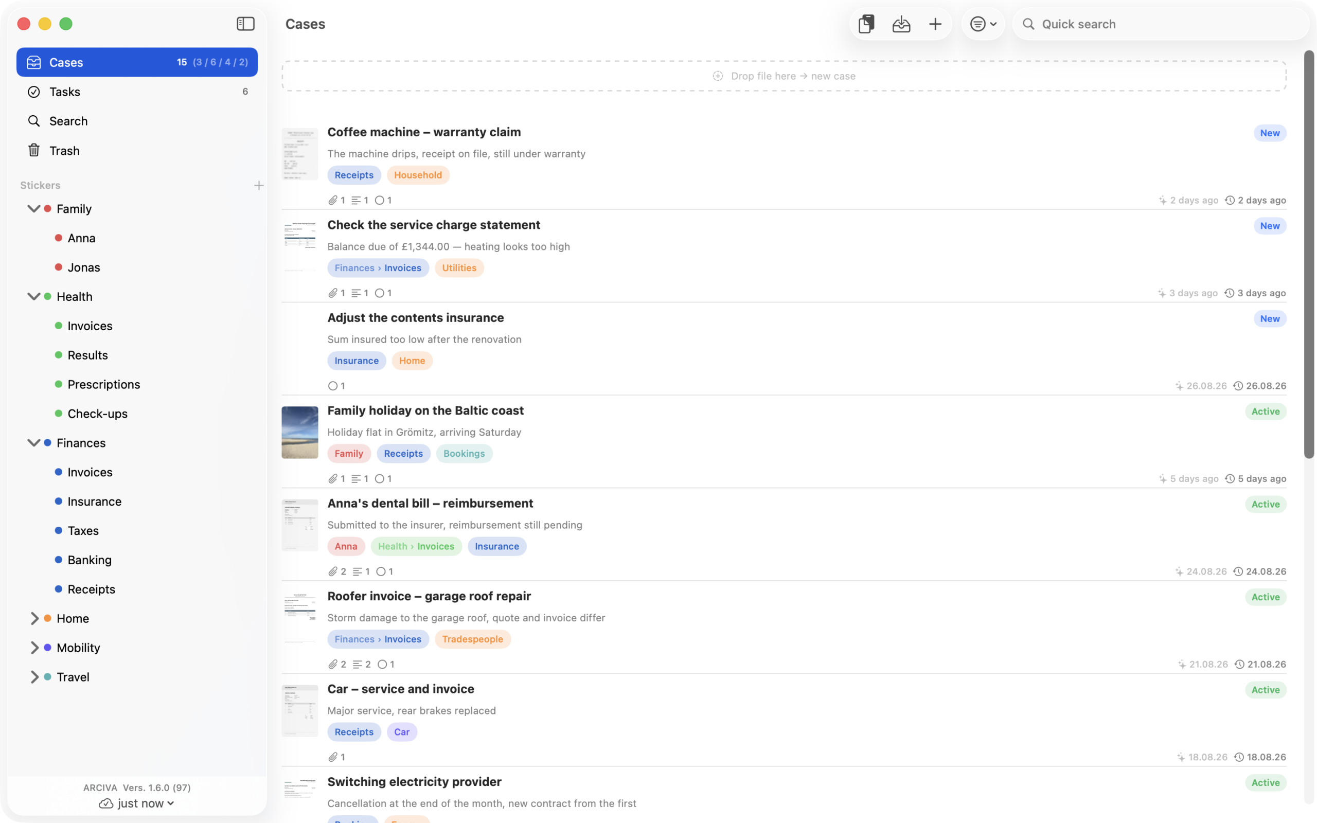The height and width of the screenshot is (823, 1317).
Task: Expand the Travel sticker group
Action: (34, 677)
